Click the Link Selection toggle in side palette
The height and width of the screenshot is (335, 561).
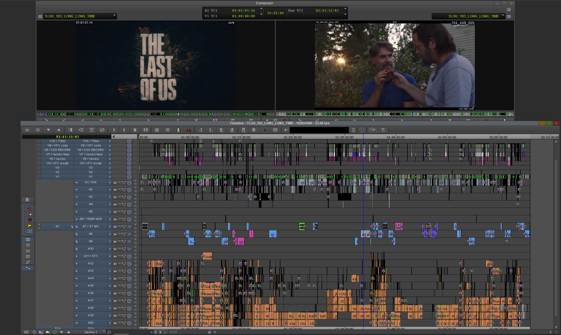(28, 240)
